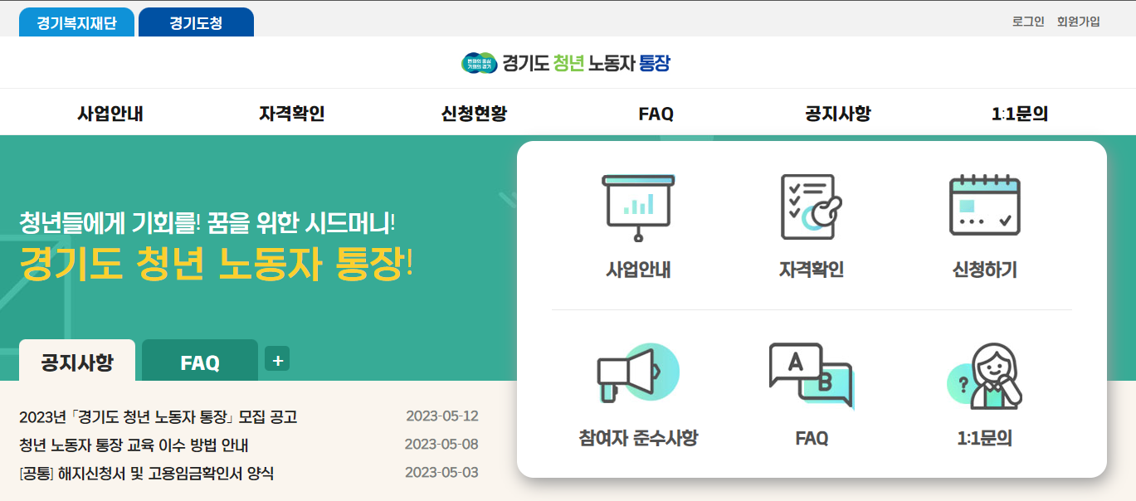Viewport: 1136px width, 501px height.
Task: Expand more tabs with the + button
Action: 278,360
